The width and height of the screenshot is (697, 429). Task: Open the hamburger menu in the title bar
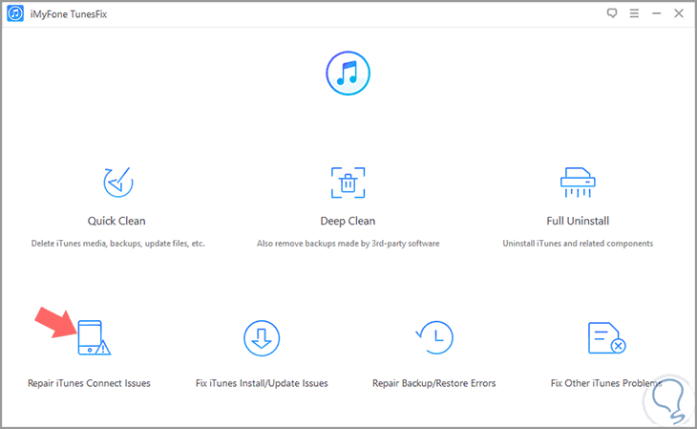coord(634,13)
